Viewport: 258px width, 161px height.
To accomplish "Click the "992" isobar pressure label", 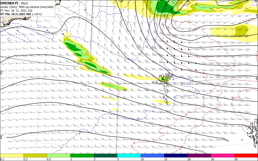I will 201,48.
